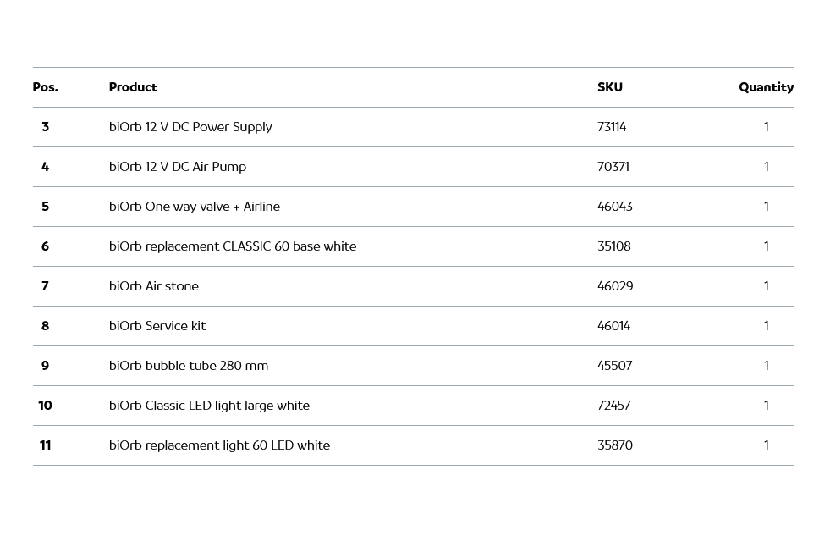Click the Pos. column header
The width and height of the screenshot is (819, 536).
pos(45,87)
